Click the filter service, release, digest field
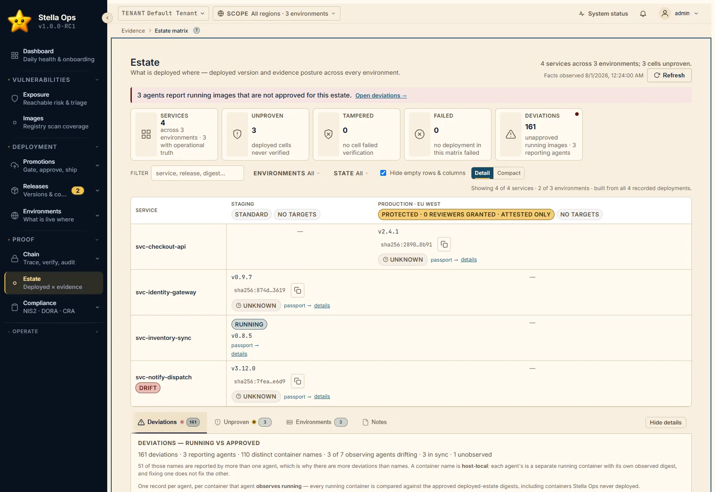The height and width of the screenshot is (492, 715). (x=198, y=173)
